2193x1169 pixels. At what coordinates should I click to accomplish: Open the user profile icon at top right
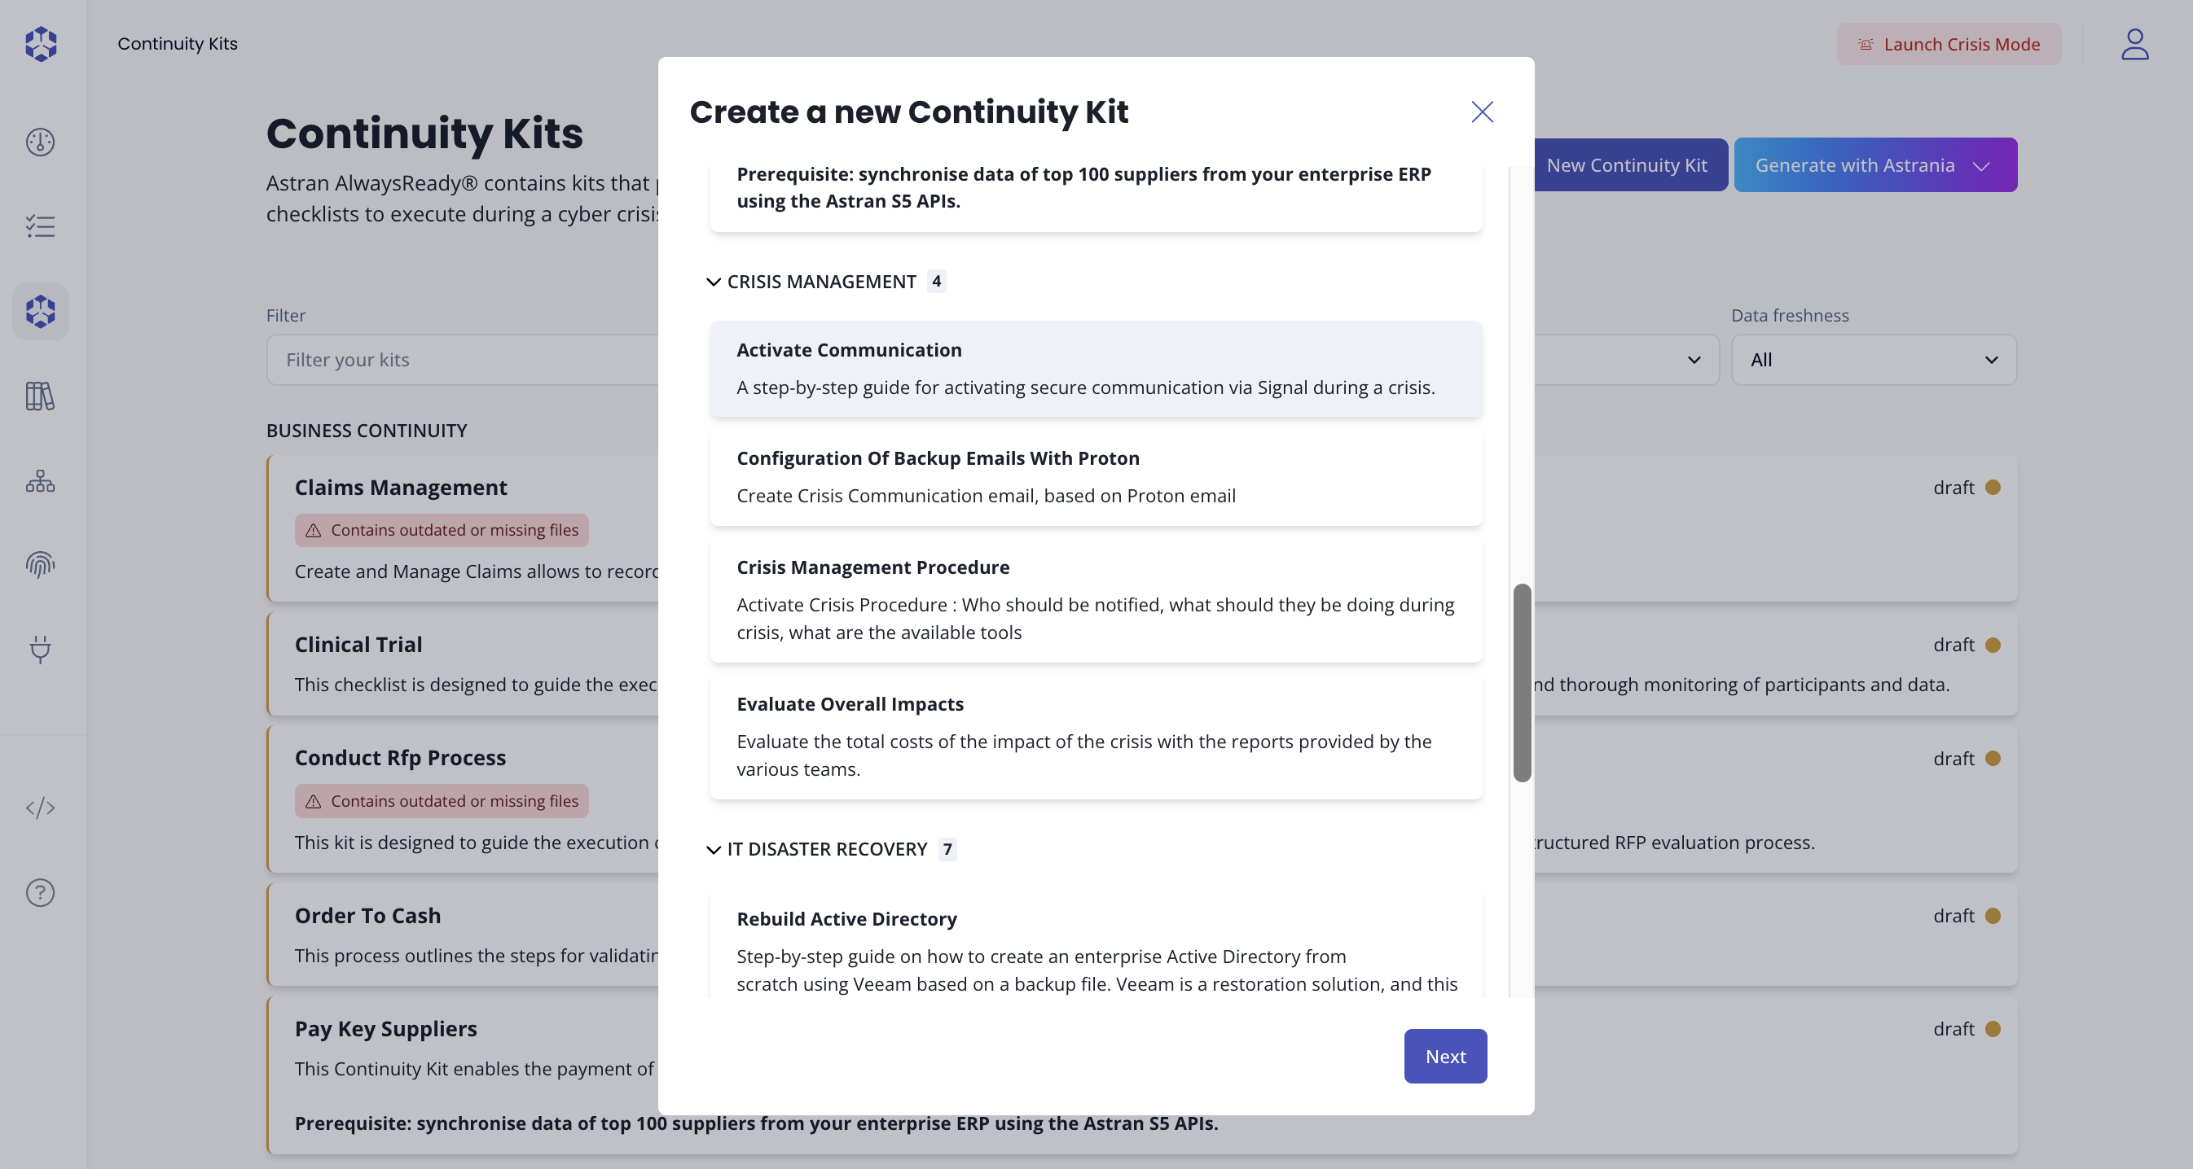[2135, 44]
